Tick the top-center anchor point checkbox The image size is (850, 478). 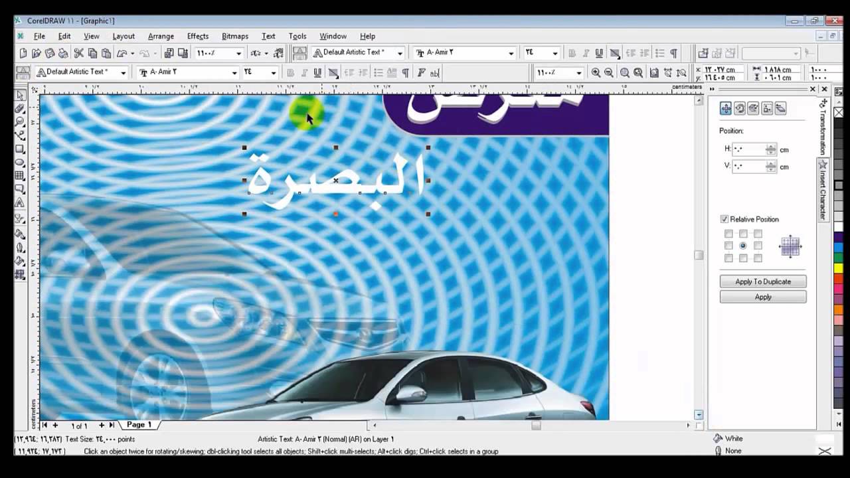click(743, 234)
